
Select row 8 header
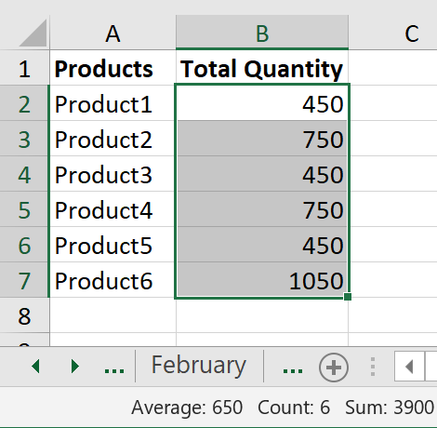[x=24, y=315]
